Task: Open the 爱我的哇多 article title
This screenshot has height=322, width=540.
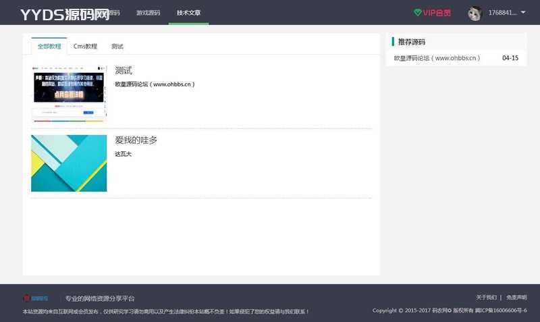Action: [x=136, y=140]
